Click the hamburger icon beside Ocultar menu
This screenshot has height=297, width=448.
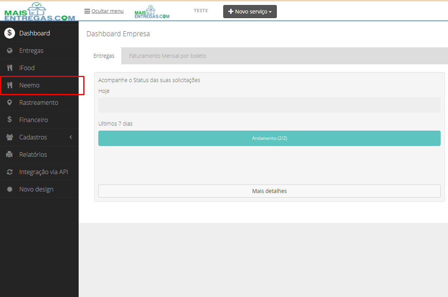(87, 11)
